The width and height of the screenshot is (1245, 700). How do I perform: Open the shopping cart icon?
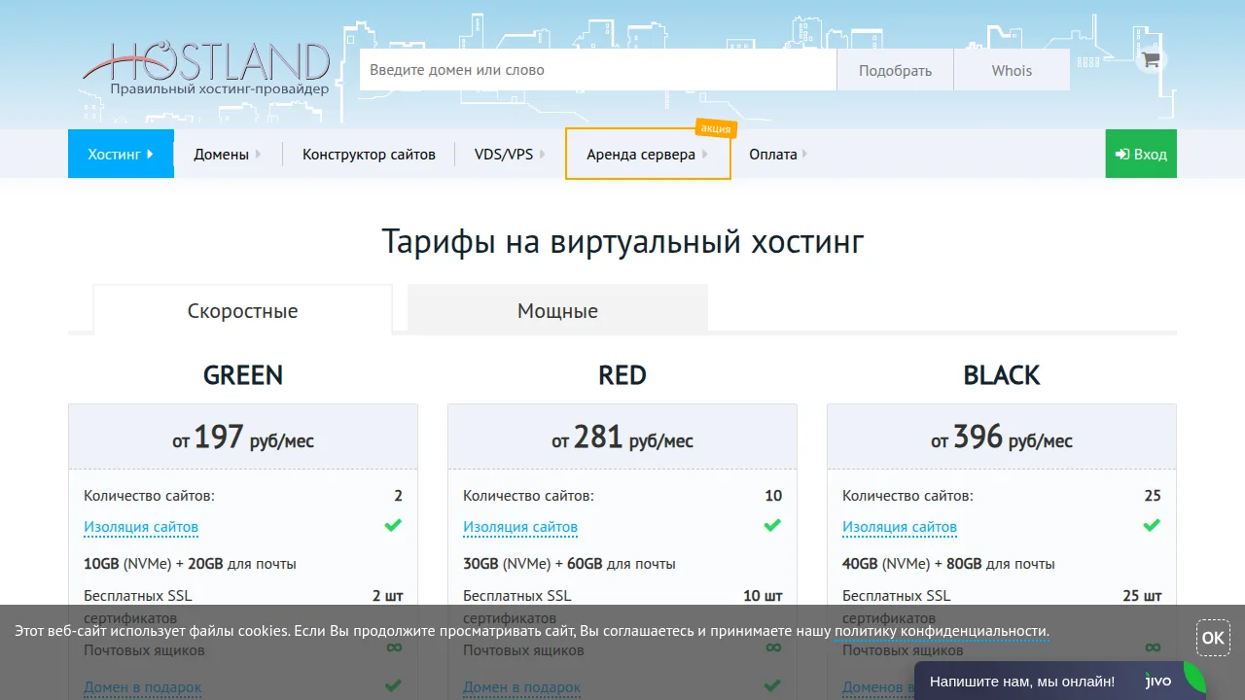1152,59
